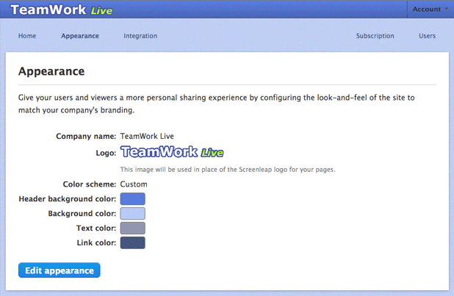The width and height of the screenshot is (454, 296).
Task: Open the Account dropdown menu
Action: (430, 10)
